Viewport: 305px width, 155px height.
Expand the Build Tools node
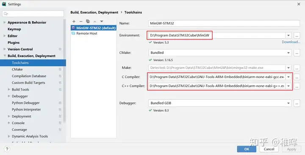(9, 89)
